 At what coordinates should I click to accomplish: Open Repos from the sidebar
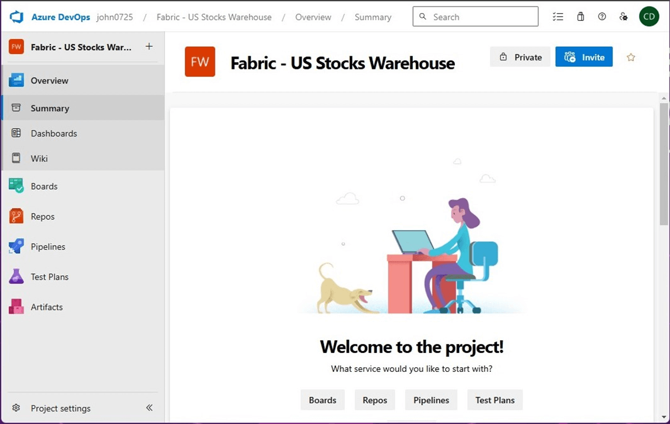[43, 216]
